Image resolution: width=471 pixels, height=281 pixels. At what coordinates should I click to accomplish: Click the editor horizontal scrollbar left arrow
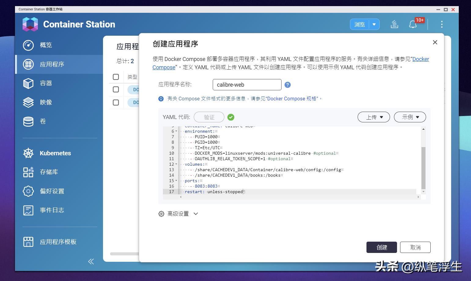(181, 197)
